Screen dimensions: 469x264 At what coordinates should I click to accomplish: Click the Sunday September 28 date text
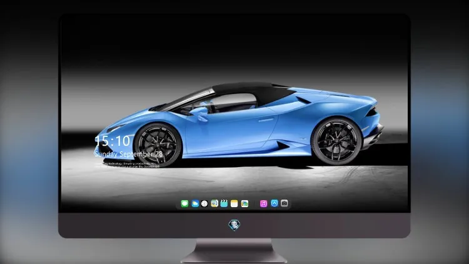129,154
